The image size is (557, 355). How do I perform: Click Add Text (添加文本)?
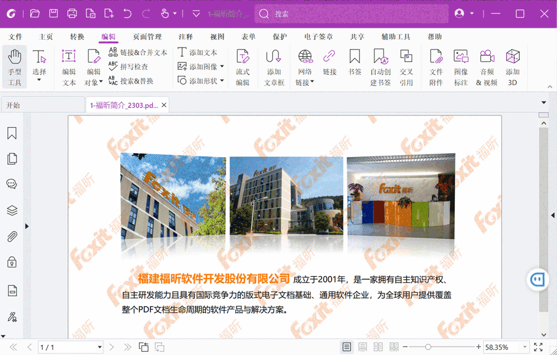click(197, 52)
